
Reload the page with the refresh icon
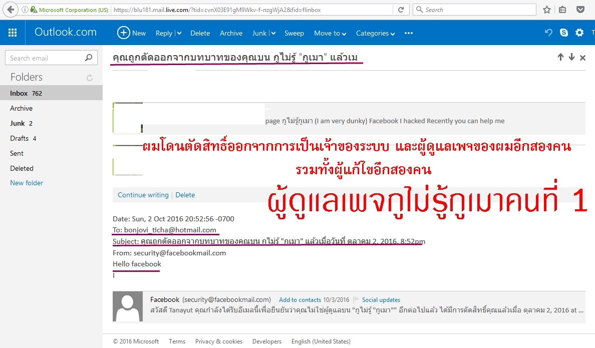coord(401,10)
